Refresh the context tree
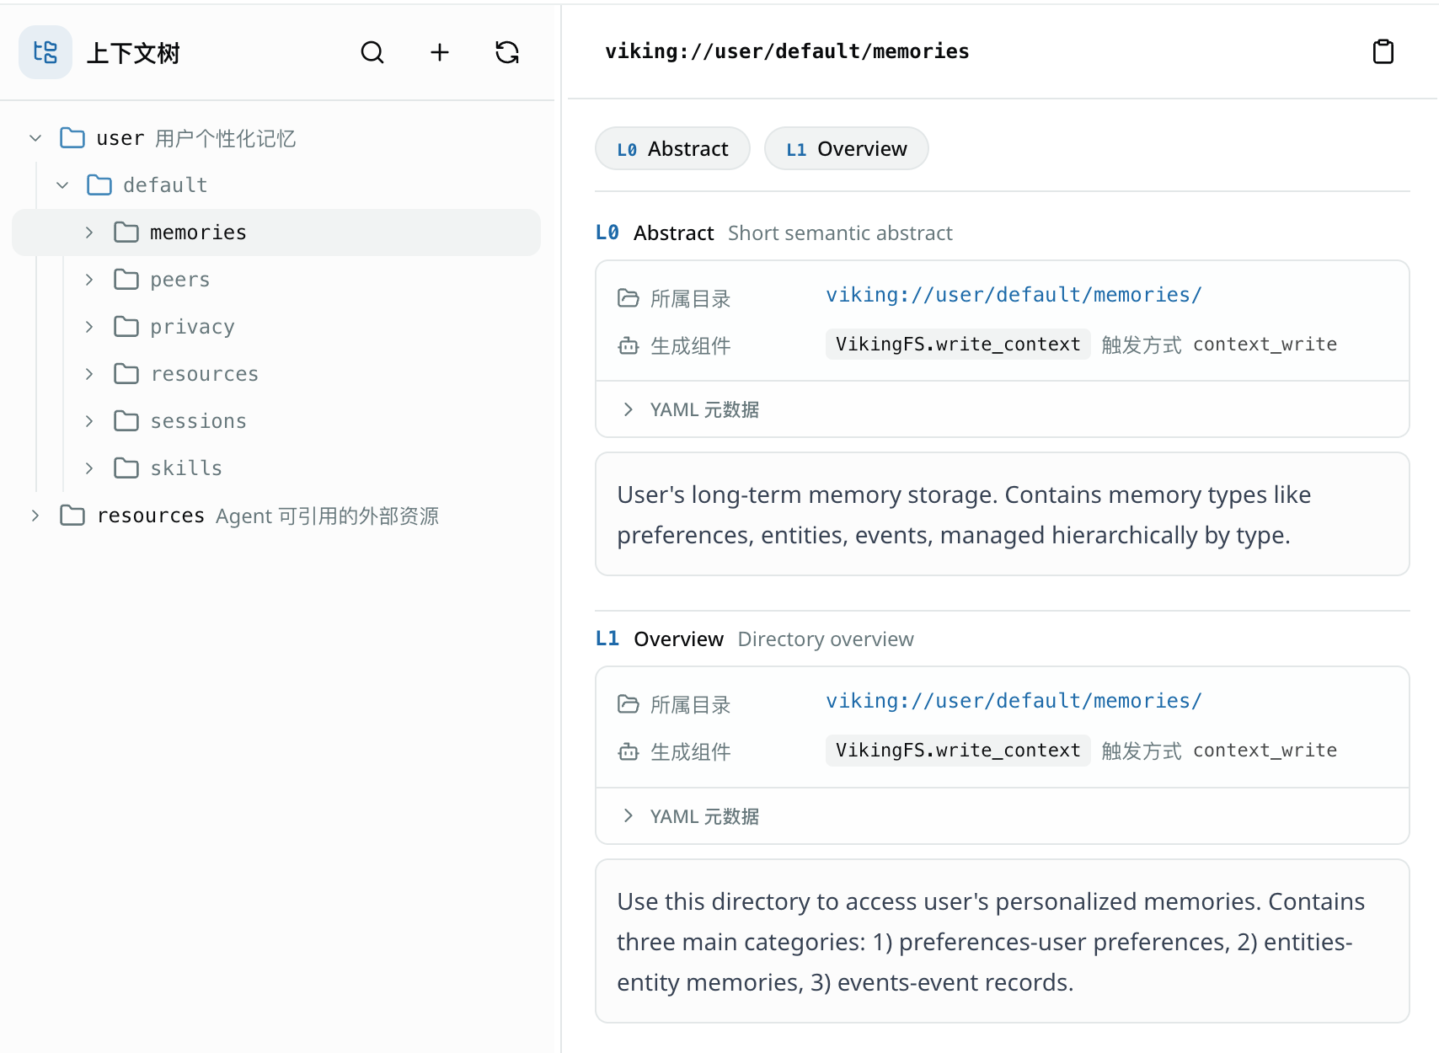The image size is (1439, 1053). click(507, 52)
